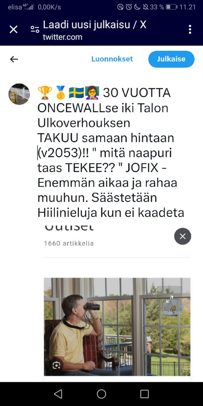
Task: Tap the alarm clock status icon
Action: pos(129,7)
